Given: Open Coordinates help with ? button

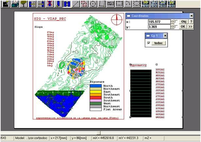Looking at the screenshot, I should pyautogui.click(x=191, y=22).
